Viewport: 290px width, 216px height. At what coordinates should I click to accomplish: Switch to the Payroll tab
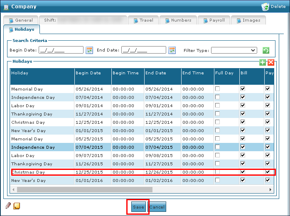(x=214, y=20)
